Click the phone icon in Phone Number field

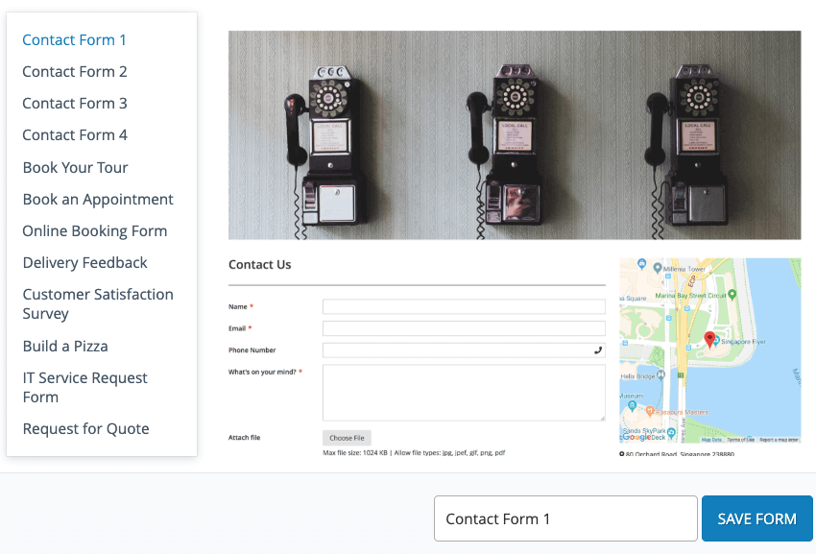pos(598,350)
